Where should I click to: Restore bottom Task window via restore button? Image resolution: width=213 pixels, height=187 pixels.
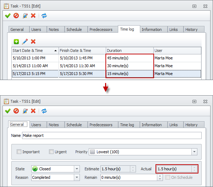[x=194, y=101]
